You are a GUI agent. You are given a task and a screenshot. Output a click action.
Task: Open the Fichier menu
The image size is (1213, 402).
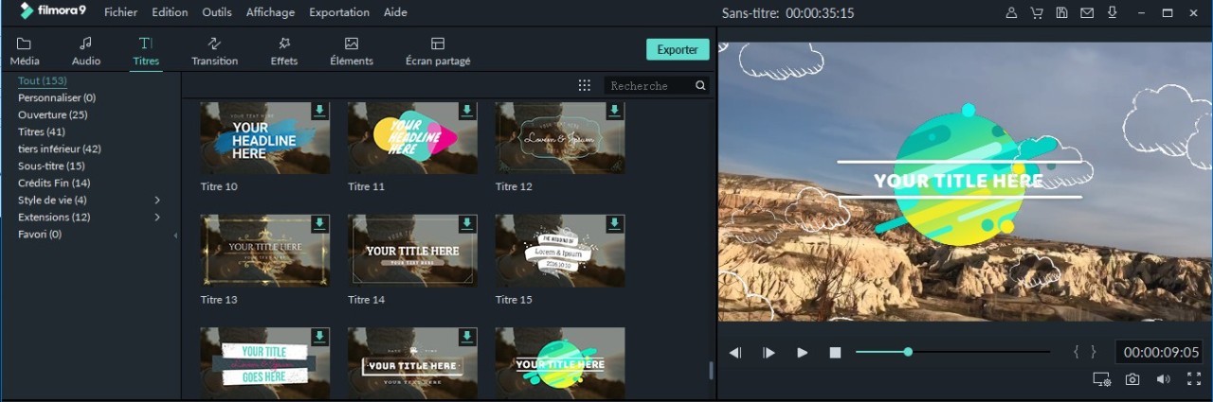(120, 12)
